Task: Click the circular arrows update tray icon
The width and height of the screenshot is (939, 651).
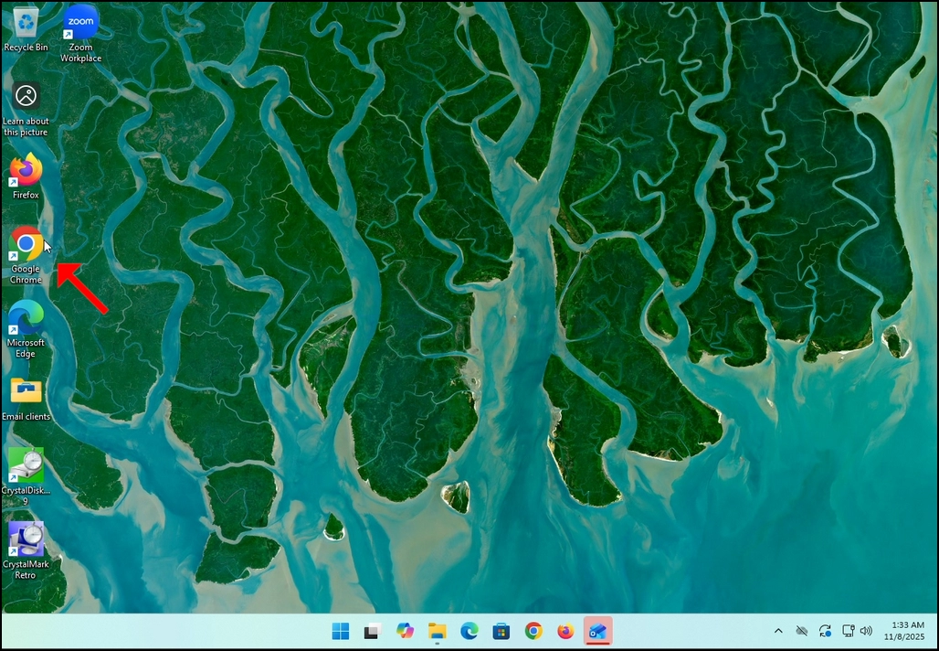Action: pos(825,631)
